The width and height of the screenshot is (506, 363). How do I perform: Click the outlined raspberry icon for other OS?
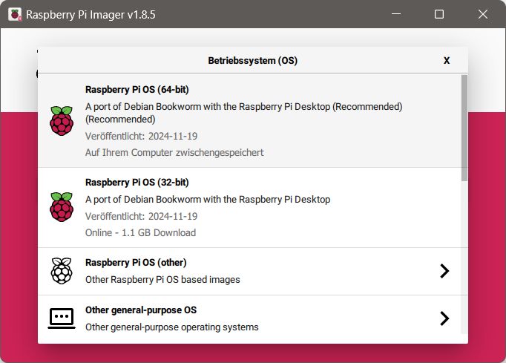click(x=62, y=271)
